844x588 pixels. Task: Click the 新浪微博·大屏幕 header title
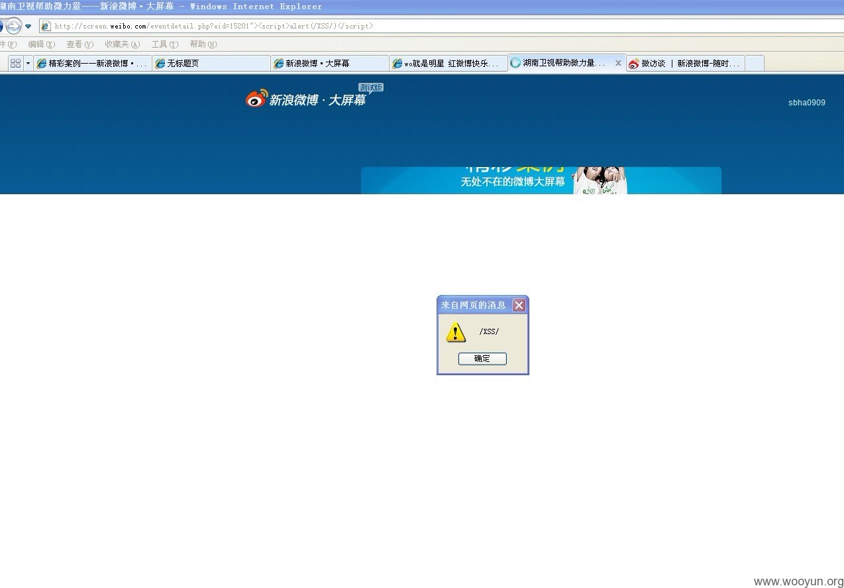tap(317, 100)
